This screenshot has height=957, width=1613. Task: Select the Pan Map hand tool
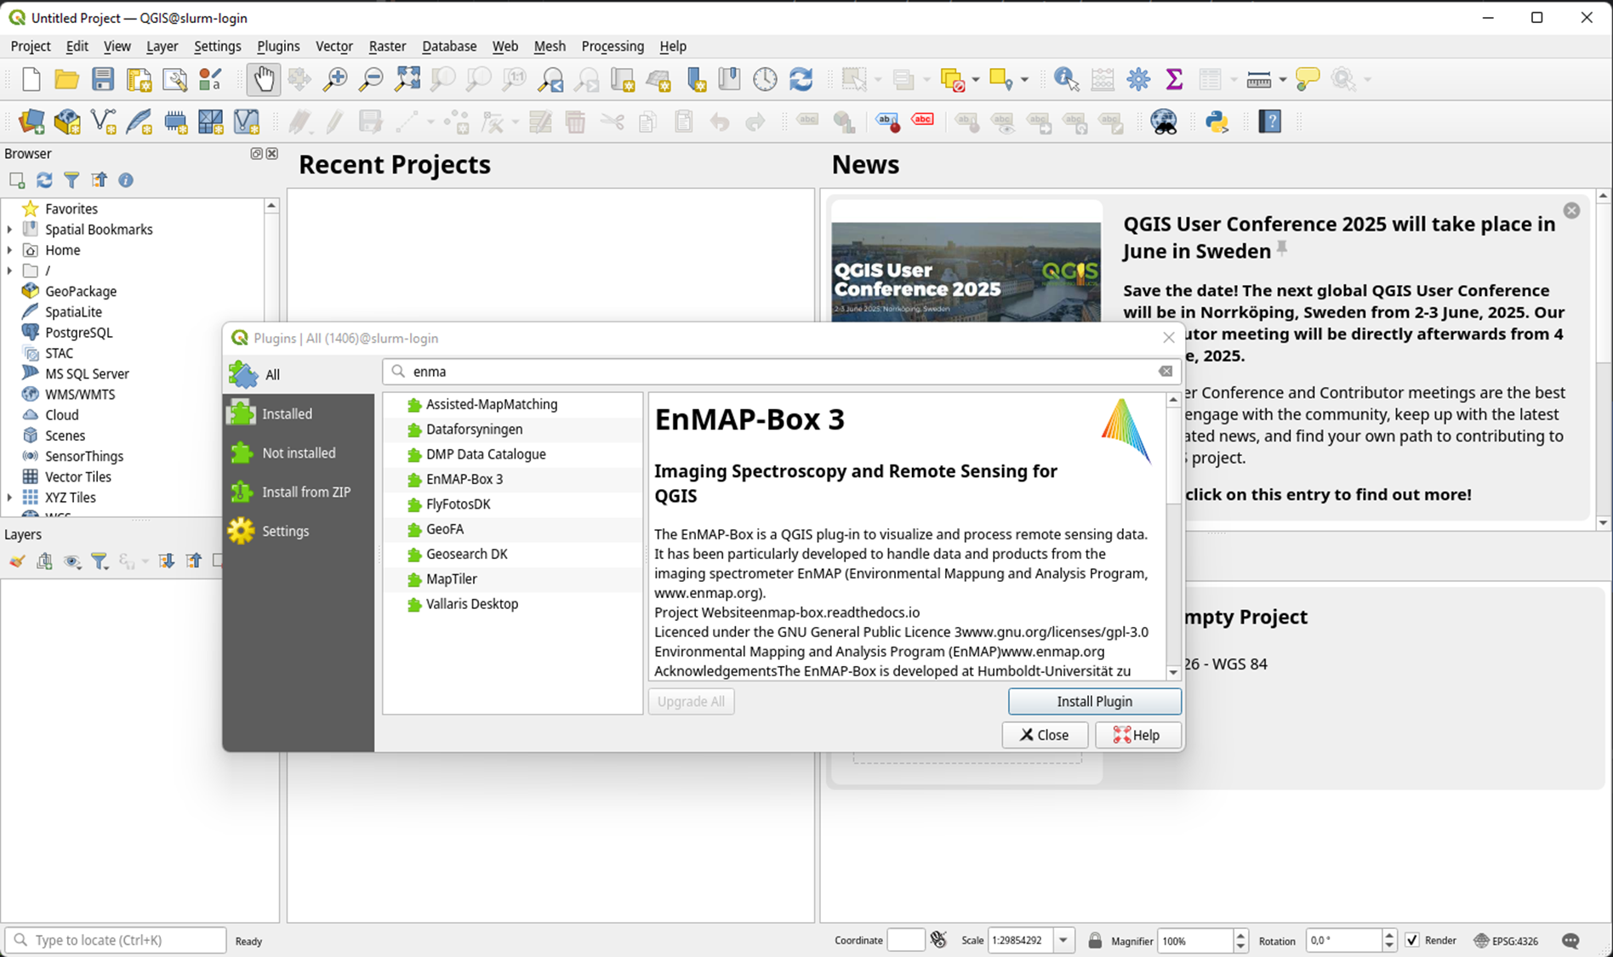[263, 79]
